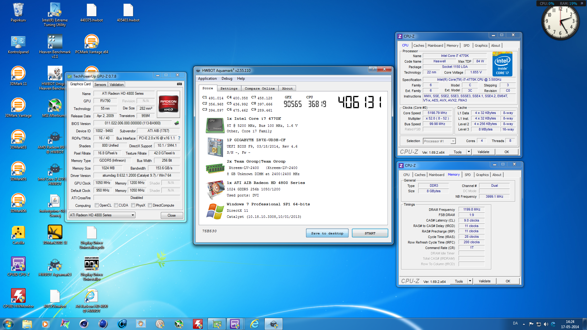Click the DA language indicator in tray
The image size is (587, 330).
click(515, 323)
